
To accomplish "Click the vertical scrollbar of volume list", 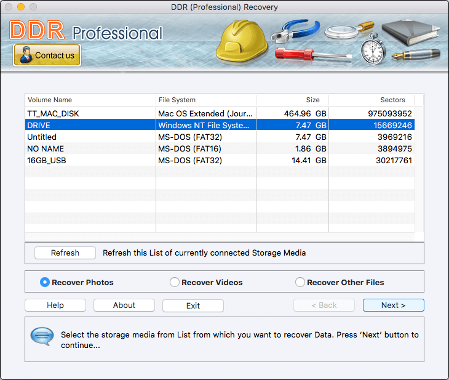I will point(419,169).
